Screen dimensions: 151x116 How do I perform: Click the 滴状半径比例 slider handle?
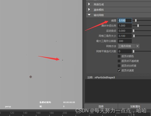[x=138, y=26]
